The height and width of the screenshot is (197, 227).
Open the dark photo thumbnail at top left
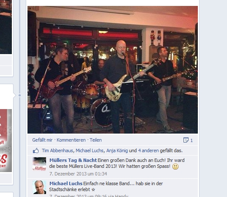click(x=6, y=27)
